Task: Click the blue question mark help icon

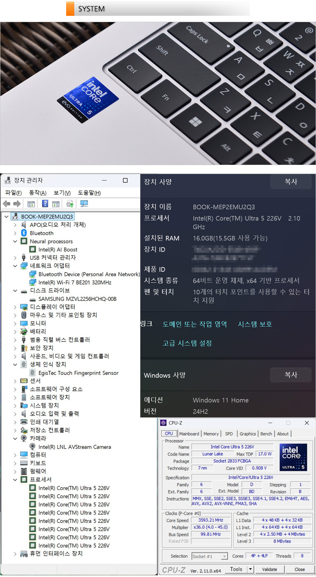Action: coord(45,204)
